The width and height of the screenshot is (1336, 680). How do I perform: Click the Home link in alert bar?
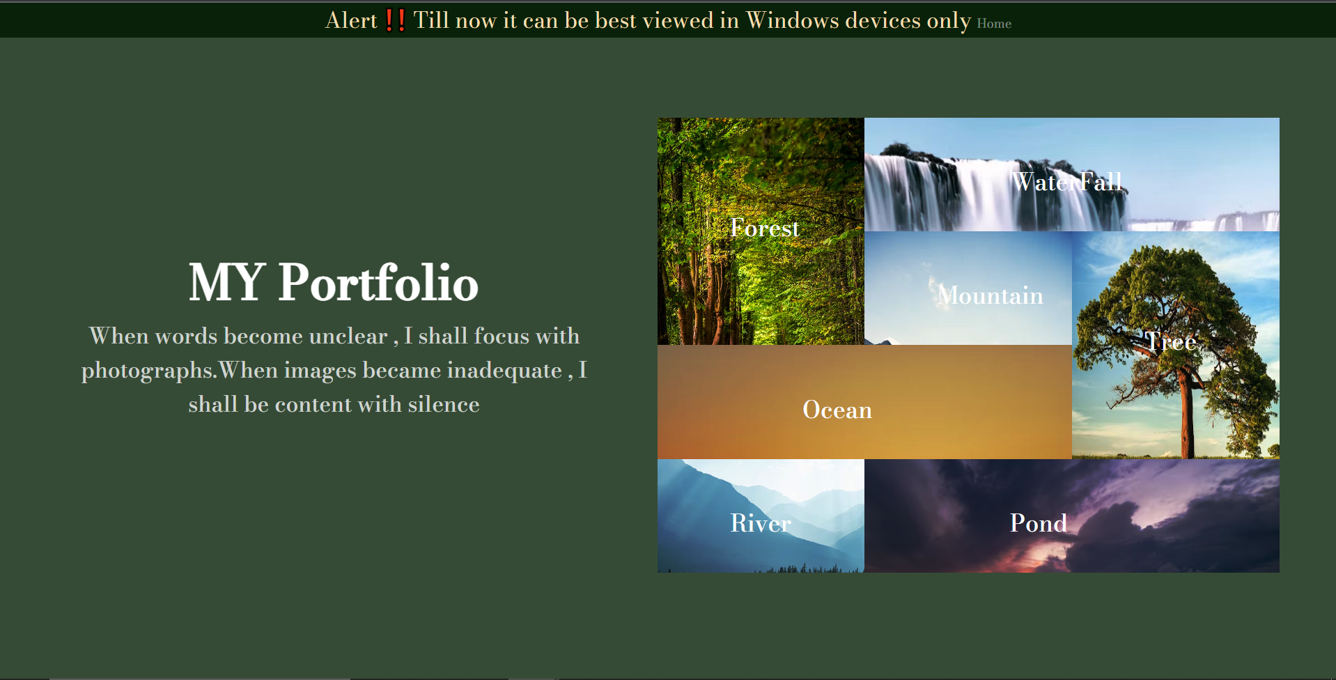[994, 24]
